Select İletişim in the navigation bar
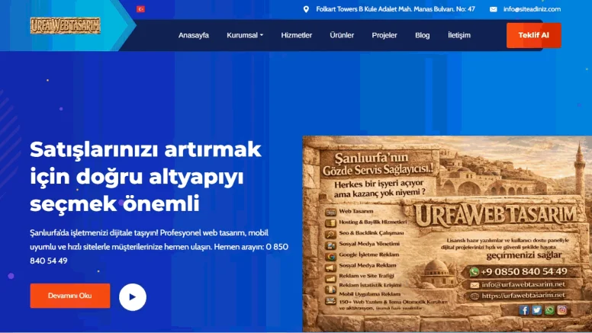 coord(459,35)
